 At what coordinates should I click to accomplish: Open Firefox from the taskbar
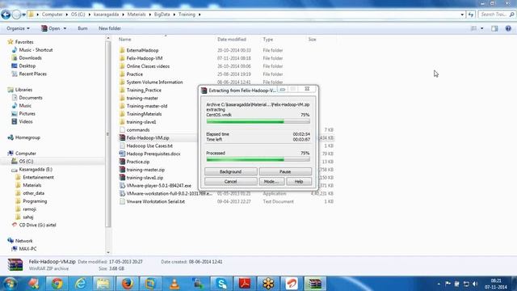(x=127, y=284)
